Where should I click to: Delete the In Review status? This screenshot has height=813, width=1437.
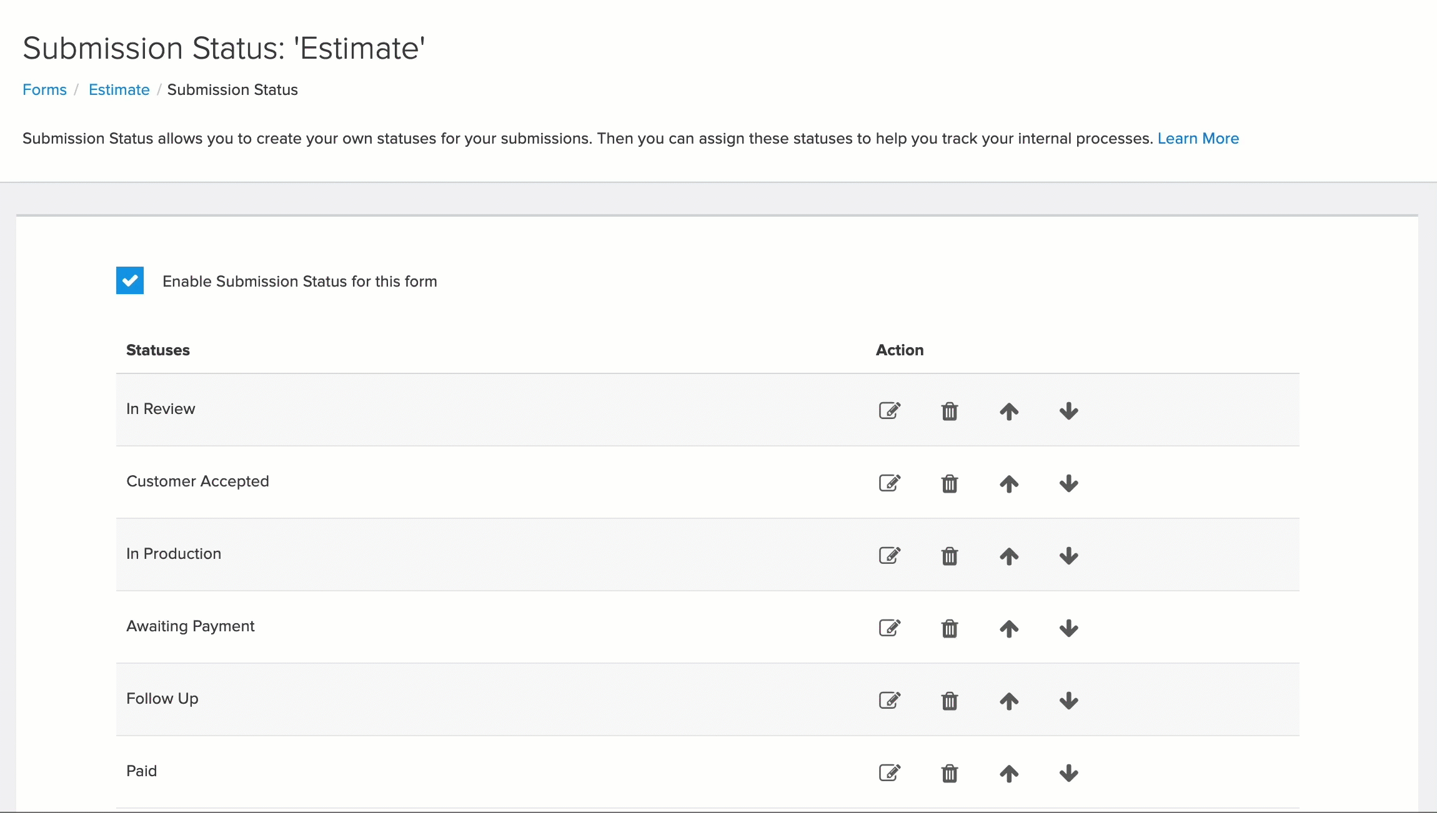click(x=950, y=411)
